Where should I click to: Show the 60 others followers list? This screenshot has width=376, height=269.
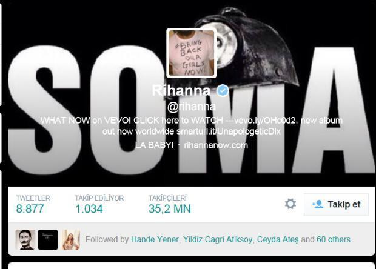coord(334,239)
